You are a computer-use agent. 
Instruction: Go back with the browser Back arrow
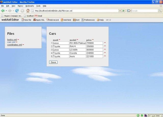coord(3,11)
